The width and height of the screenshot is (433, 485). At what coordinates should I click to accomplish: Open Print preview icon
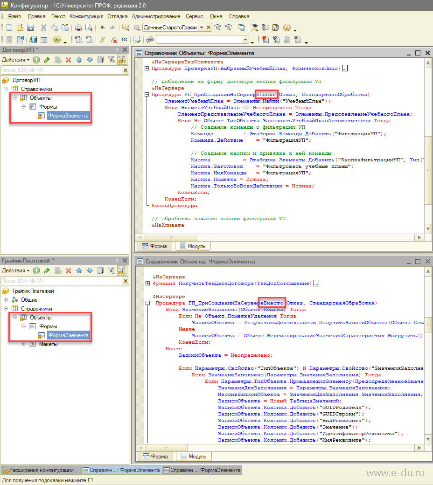coord(89,28)
